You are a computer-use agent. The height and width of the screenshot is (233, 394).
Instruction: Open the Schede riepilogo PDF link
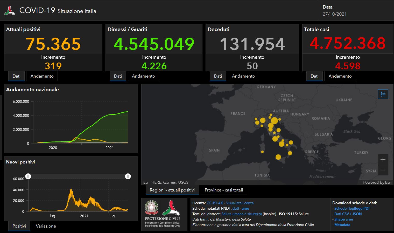click(352, 208)
